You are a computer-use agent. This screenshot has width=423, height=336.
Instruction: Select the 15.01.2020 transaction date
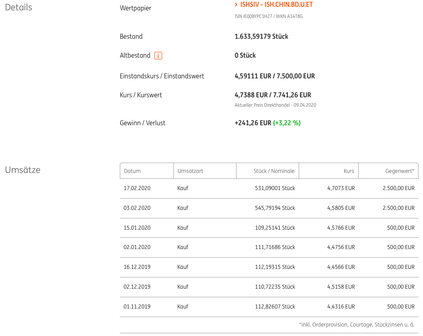click(137, 228)
